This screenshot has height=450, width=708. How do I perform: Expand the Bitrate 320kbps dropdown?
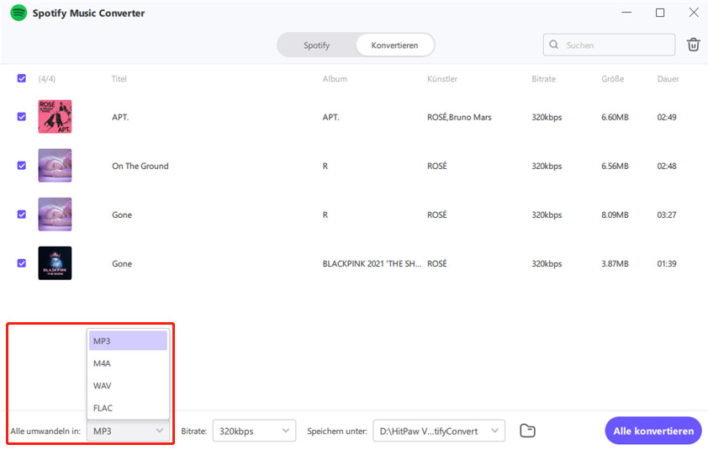coord(254,431)
